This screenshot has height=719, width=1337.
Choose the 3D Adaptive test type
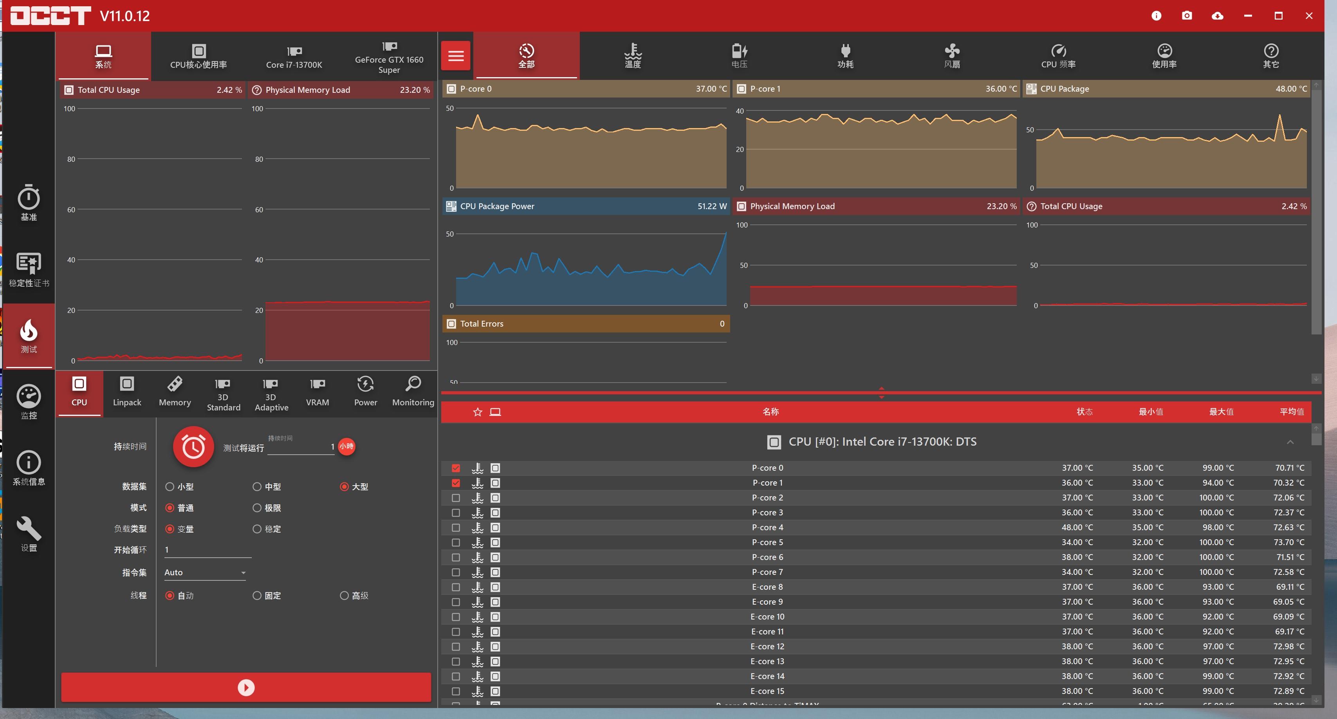[271, 393]
